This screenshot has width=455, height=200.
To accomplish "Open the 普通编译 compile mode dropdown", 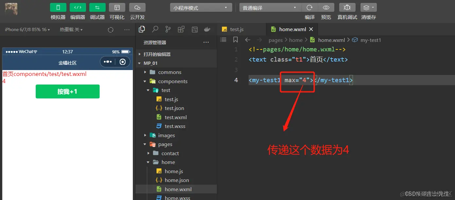I will coord(270,7).
